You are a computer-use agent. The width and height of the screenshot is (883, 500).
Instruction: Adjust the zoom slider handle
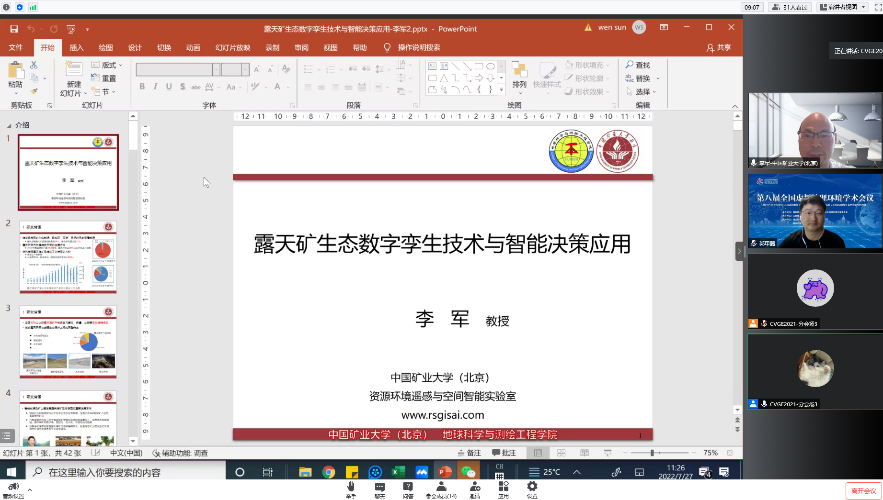coord(652,453)
